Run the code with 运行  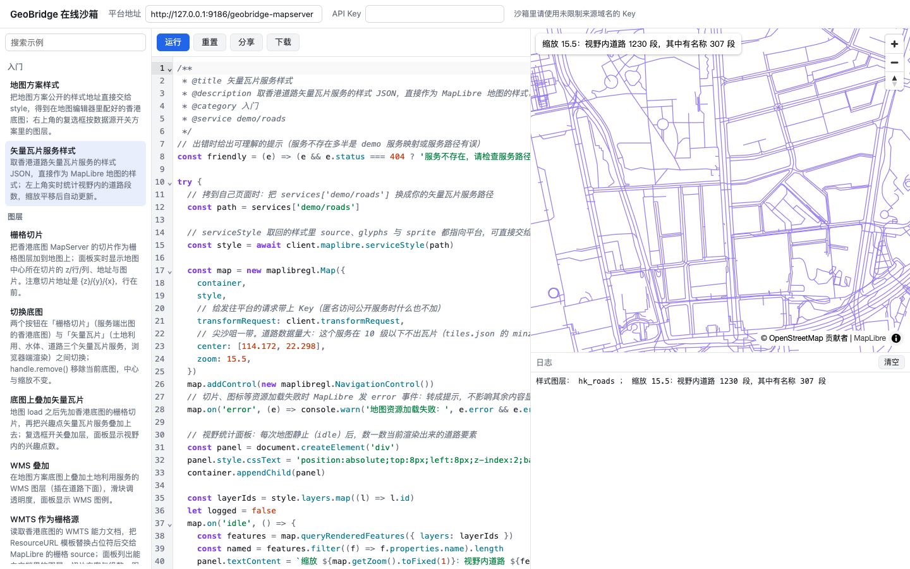173,42
